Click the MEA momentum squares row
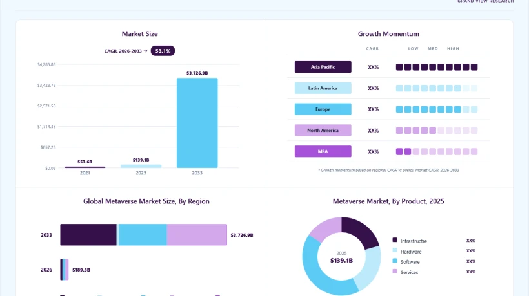Viewport: 529px width, 296px height. pyautogui.click(x=437, y=152)
